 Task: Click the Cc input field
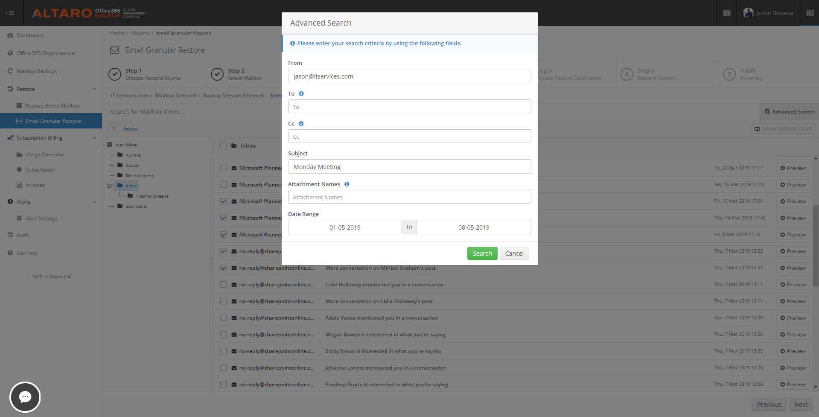409,136
